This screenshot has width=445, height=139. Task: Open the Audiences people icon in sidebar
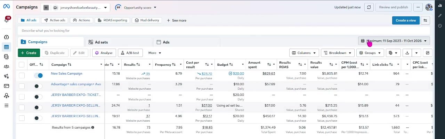[6, 66]
